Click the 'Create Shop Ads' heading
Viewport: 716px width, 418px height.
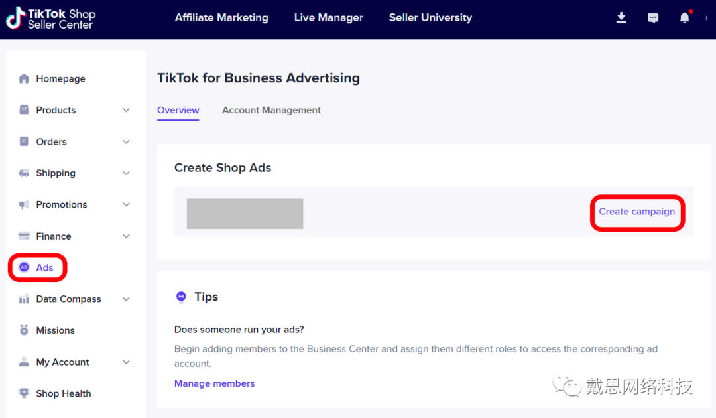(223, 168)
